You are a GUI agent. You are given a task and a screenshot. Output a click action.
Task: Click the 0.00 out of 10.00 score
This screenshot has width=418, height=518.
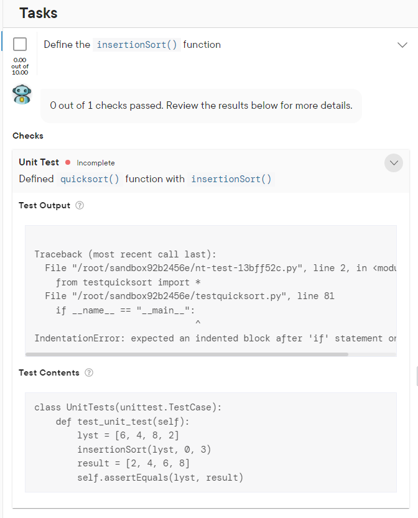pyautogui.click(x=20, y=66)
